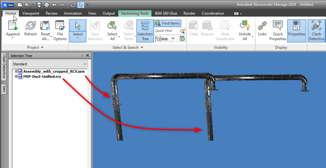Screen dimensions: 326x168
Task: Select Assembly_with_cropped_RCS.iam in the tree
Action: coord(54,71)
